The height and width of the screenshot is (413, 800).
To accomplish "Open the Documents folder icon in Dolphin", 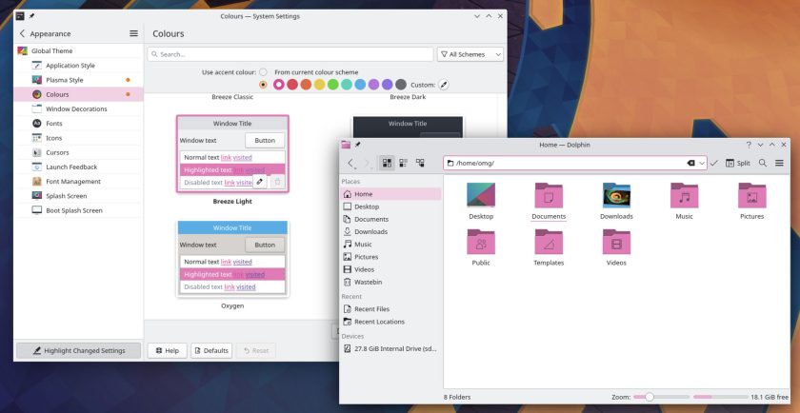I will [x=549, y=195].
